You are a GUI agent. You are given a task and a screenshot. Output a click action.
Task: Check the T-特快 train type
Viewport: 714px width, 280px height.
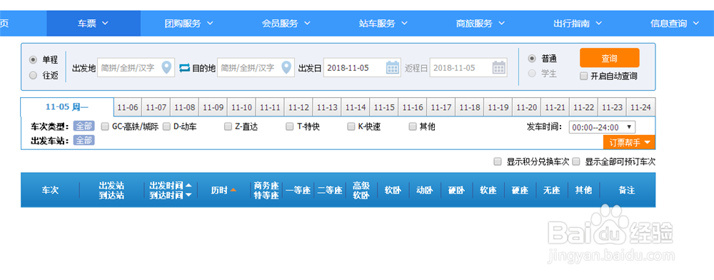click(290, 126)
